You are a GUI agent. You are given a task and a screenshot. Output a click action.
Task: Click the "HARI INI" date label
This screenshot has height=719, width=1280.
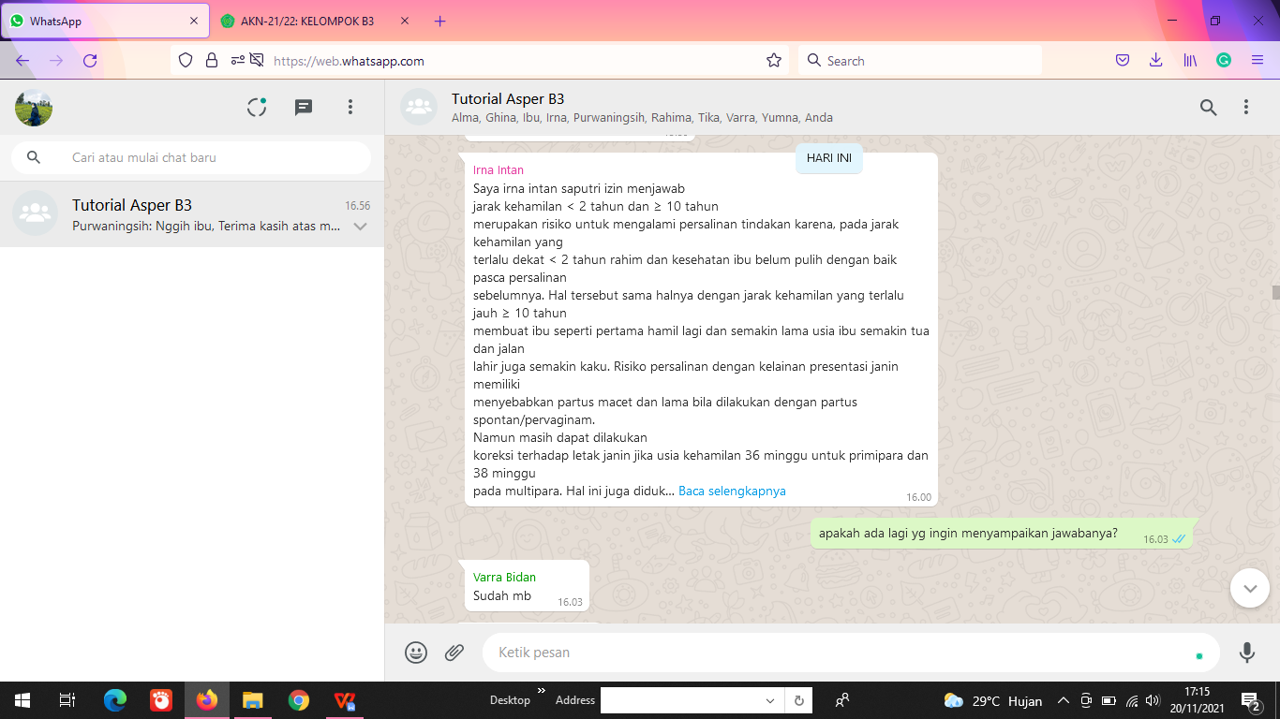pos(829,158)
